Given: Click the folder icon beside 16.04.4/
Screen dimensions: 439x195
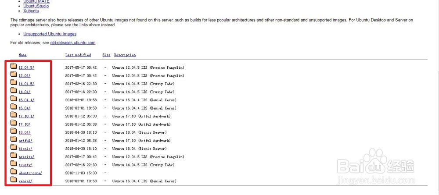Looking at the screenshot, I should click(x=14, y=99).
